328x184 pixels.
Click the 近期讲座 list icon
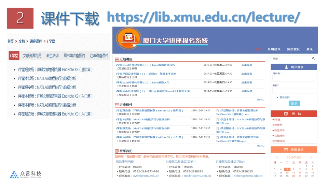[x=117, y=59]
